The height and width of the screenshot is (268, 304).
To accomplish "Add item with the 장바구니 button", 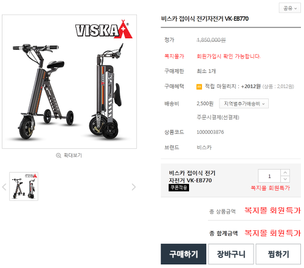I will [x=231, y=254].
